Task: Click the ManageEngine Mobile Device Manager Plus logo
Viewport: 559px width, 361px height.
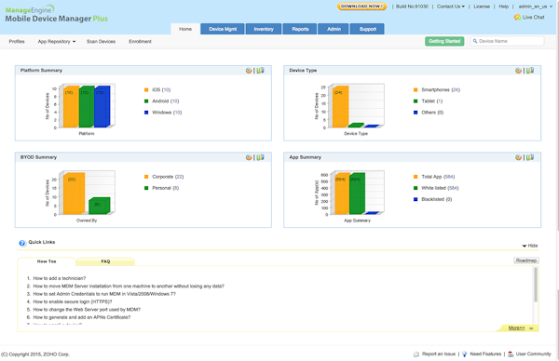Action: click(x=56, y=14)
